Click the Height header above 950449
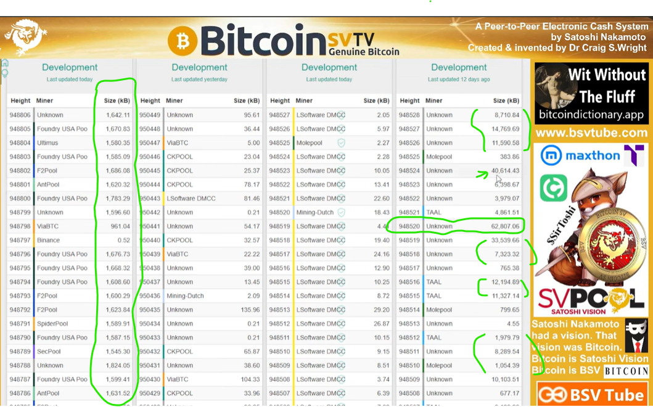653x407 pixels. tap(150, 101)
